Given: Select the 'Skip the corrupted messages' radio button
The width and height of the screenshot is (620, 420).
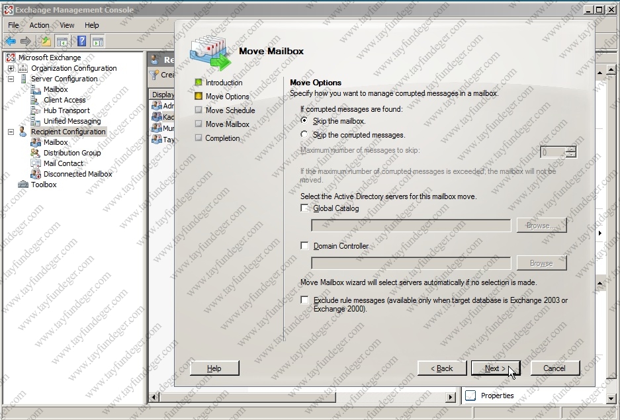Looking at the screenshot, I should click(x=304, y=134).
